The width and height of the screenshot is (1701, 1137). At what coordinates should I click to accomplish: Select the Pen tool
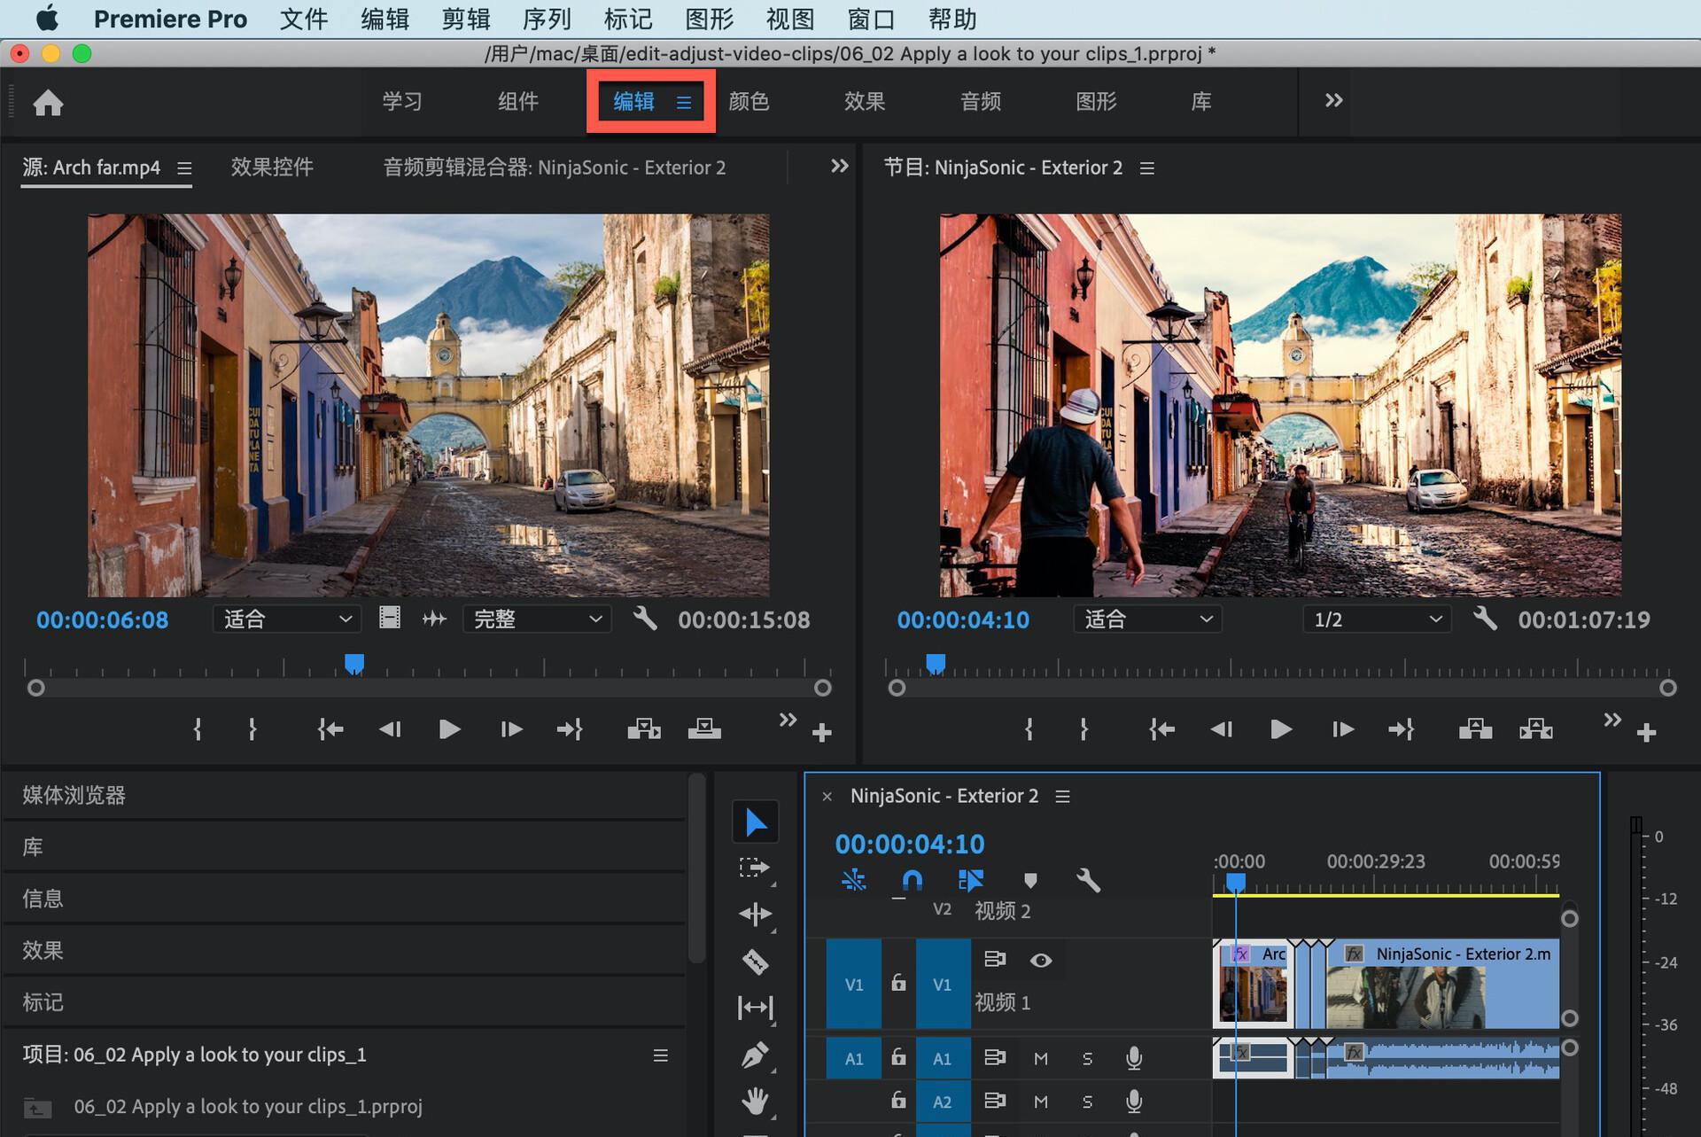(755, 1055)
